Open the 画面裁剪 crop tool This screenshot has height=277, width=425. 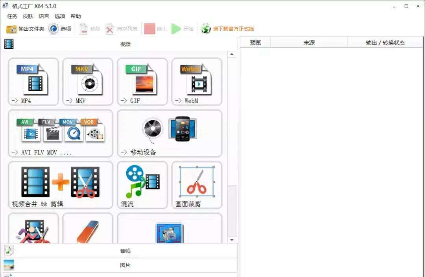[196, 184]
